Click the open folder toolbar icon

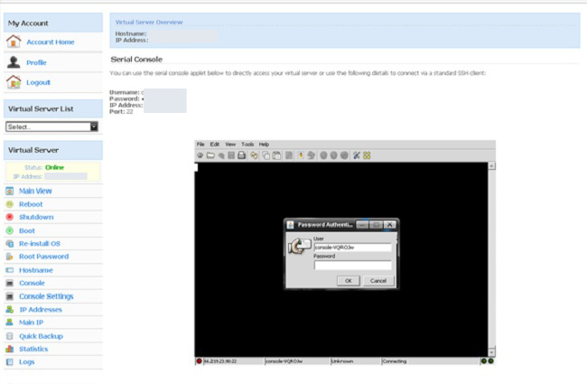click(x=210, y=155)
